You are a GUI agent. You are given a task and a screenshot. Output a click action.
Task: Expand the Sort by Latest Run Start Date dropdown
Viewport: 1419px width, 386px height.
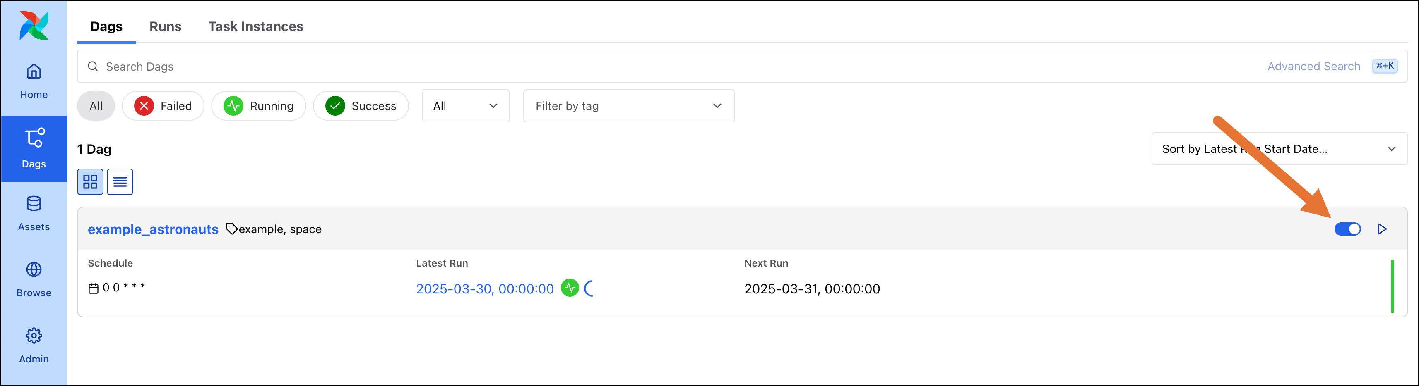pyautogui.click(x=1279, y=148)
